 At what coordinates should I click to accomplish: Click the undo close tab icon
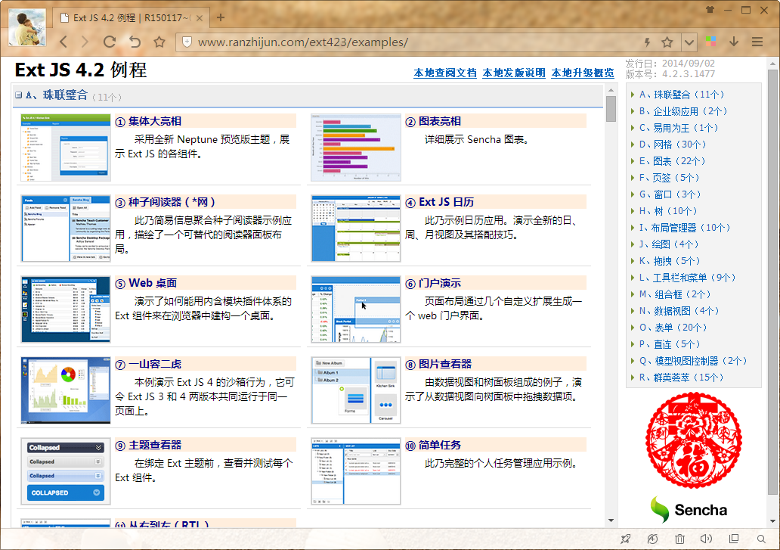click(135, 42)
